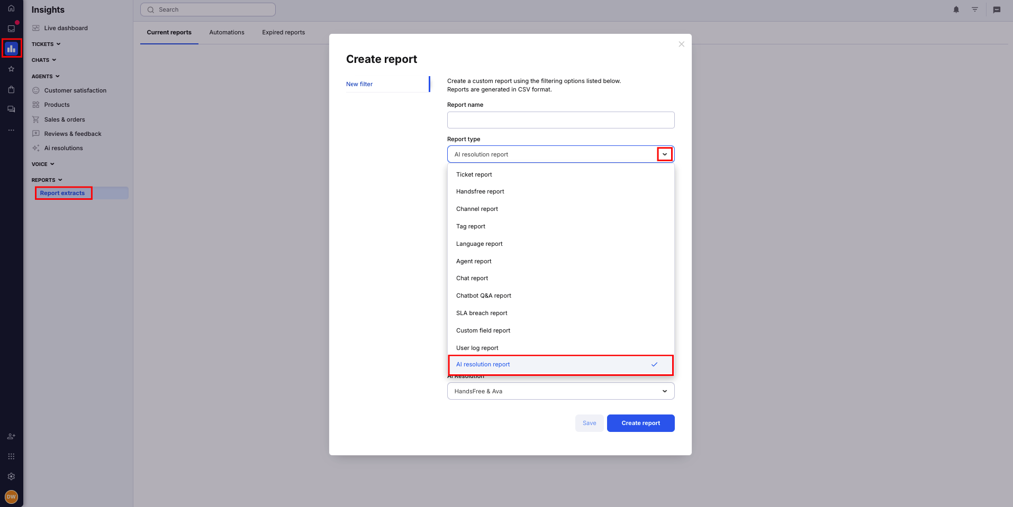Collapse the REPORTS section
The width and height of the screenshot is (1013, 507).
click(x=47, y=180)
